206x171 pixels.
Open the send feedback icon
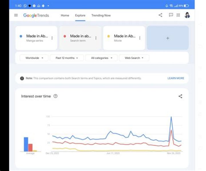[x=171, y=15]
